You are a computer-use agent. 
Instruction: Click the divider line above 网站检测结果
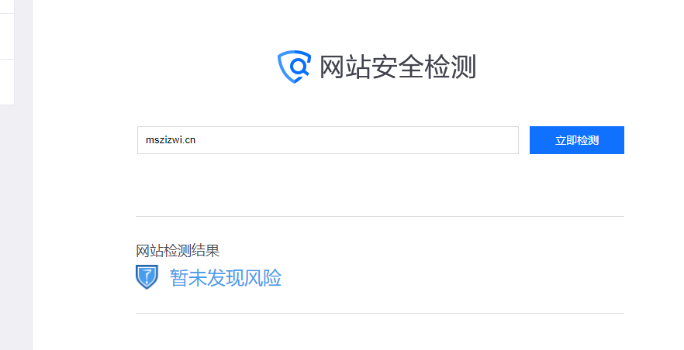[x=380, y=216]
